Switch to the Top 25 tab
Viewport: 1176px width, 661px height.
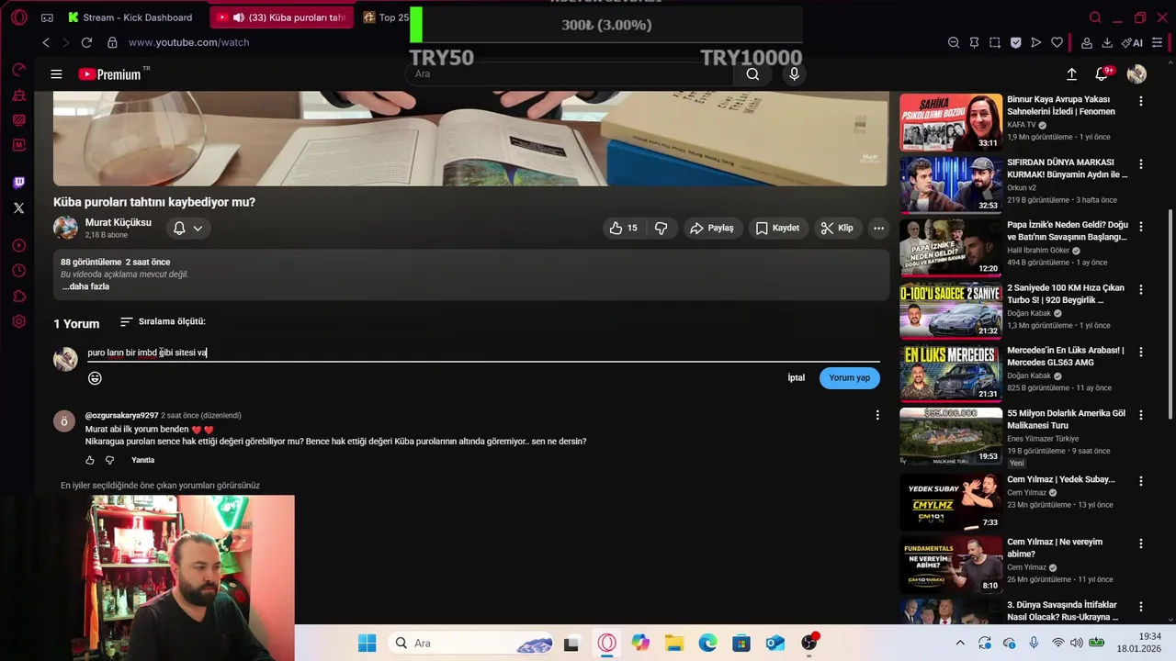[x=386, y=17]
